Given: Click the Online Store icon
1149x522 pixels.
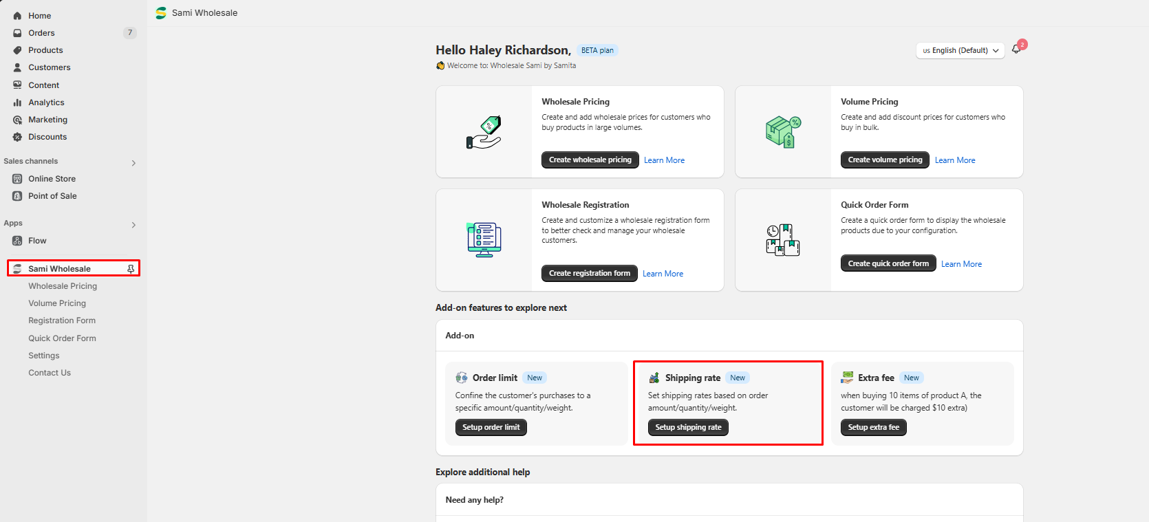Looking at the screenshot, I should coord(18,179).
